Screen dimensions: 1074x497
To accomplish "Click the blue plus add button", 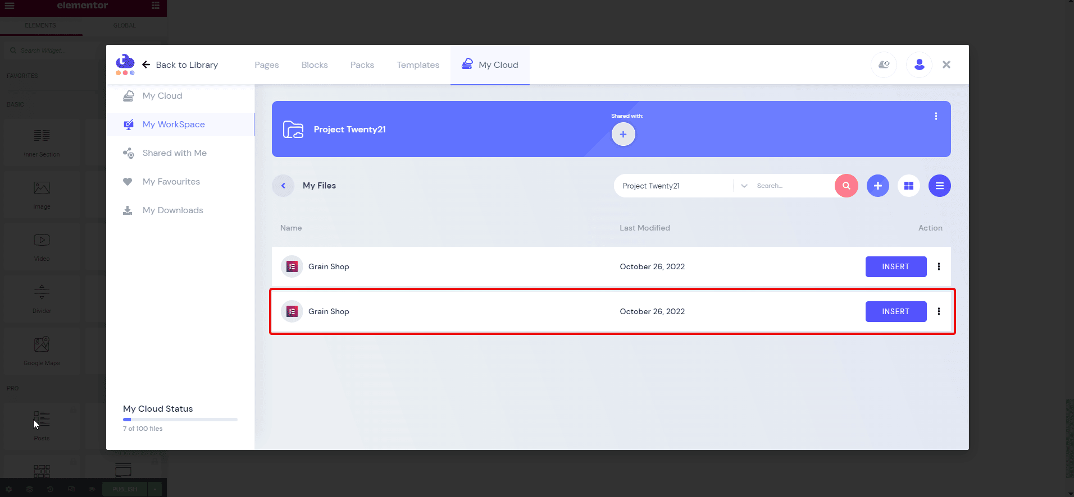I will (878, 186).
